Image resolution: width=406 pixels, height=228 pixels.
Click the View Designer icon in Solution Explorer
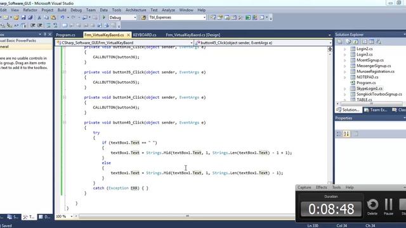tap(372, 42)
